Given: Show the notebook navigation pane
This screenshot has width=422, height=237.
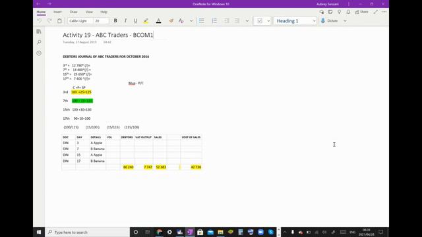Looking at the screenshot, I should [x=39, y=32].
